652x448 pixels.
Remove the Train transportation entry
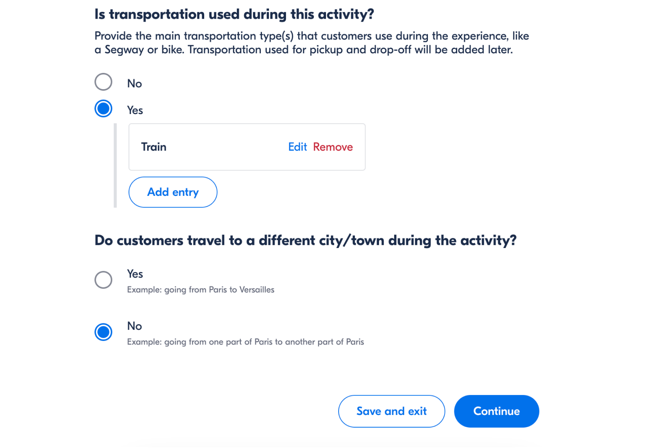[x=333, y=147]
